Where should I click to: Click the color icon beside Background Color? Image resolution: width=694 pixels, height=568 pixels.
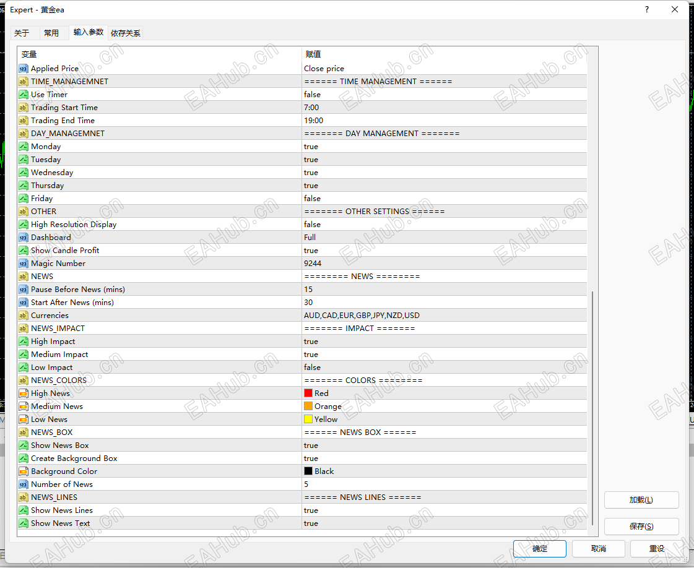pos(24,471)
